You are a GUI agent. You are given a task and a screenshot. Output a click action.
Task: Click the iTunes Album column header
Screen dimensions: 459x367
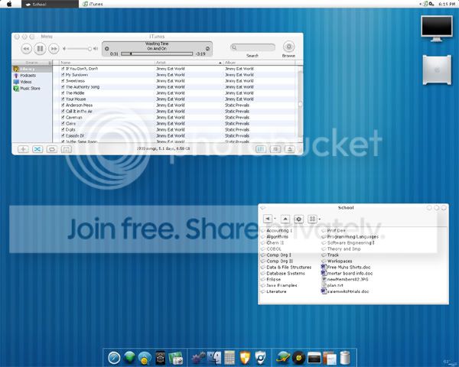coord(259,63)
